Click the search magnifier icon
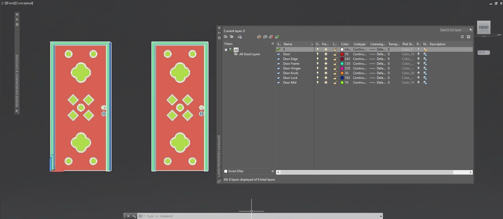 click(471, 30)
